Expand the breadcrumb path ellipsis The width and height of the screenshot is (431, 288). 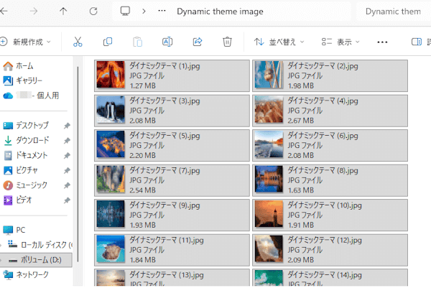pyautogui.click(x=162, y=11)
